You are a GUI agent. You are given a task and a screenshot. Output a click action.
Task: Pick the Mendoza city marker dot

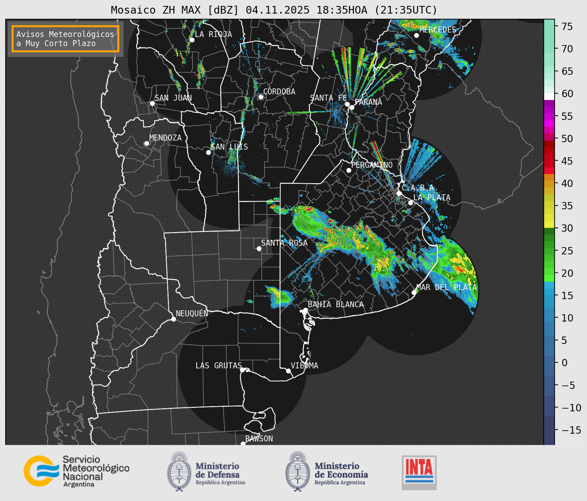147,144
